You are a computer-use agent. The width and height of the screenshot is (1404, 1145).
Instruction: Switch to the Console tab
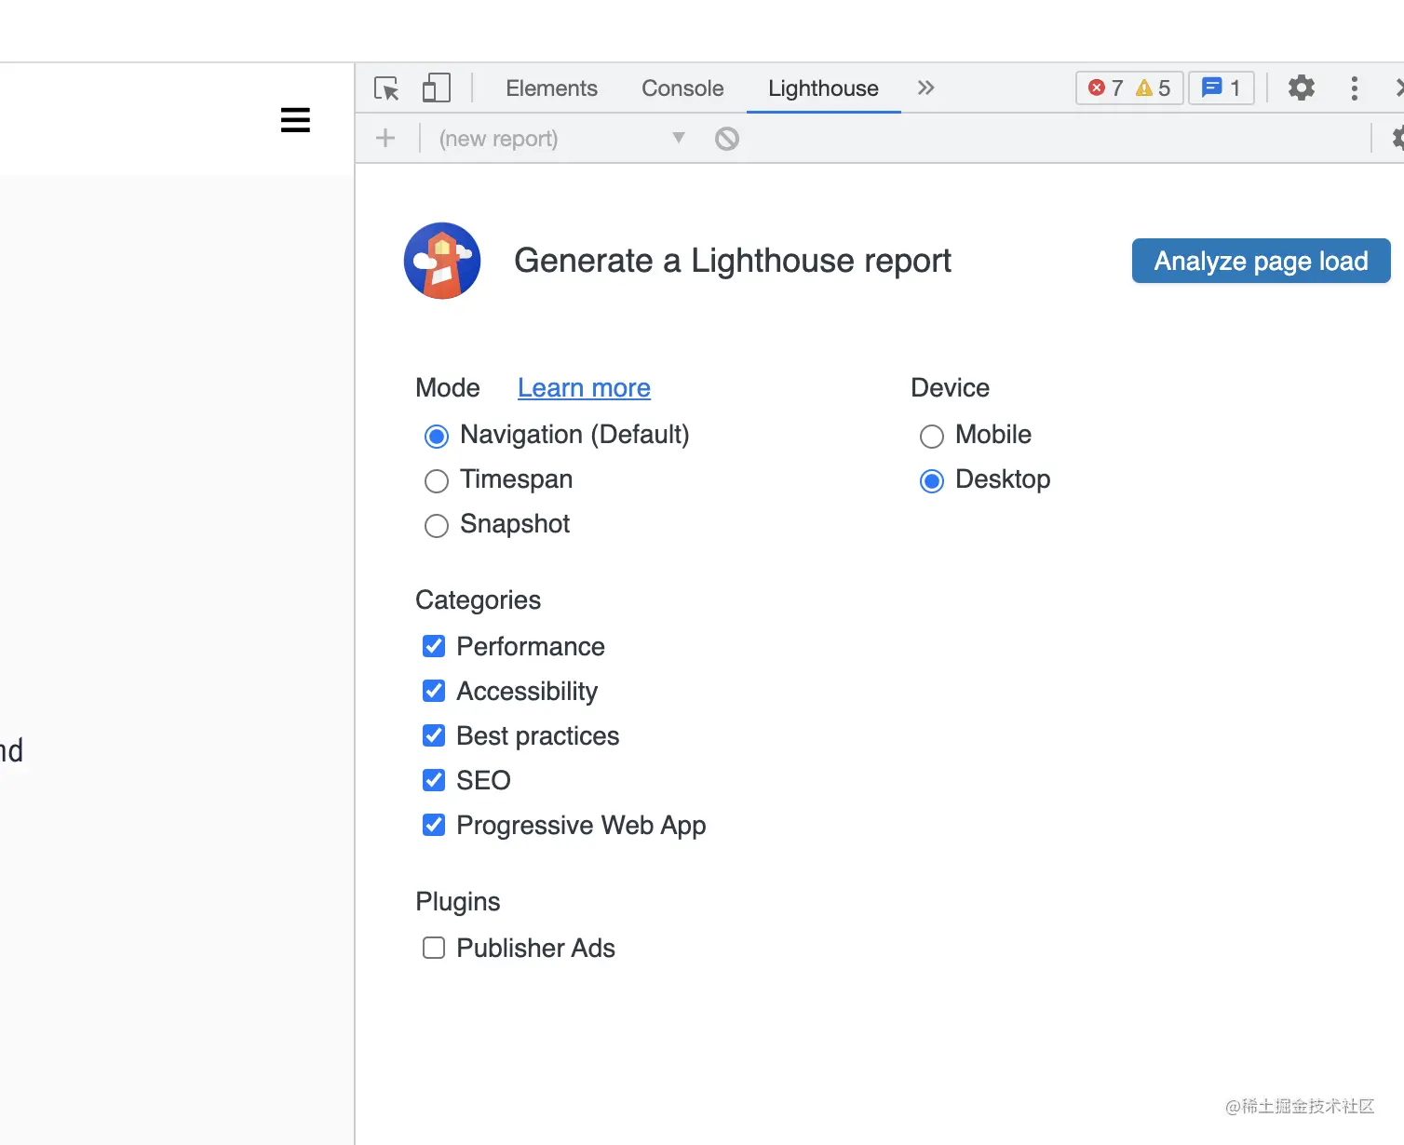682,88
